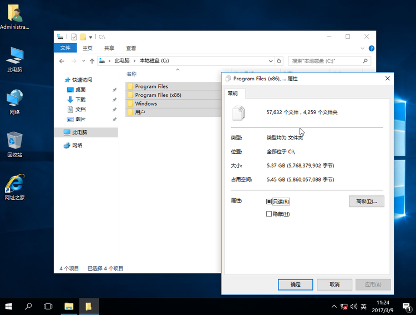Open 文档 in the navigation pane
Viewport: 416px width, 315px height.
77,109
